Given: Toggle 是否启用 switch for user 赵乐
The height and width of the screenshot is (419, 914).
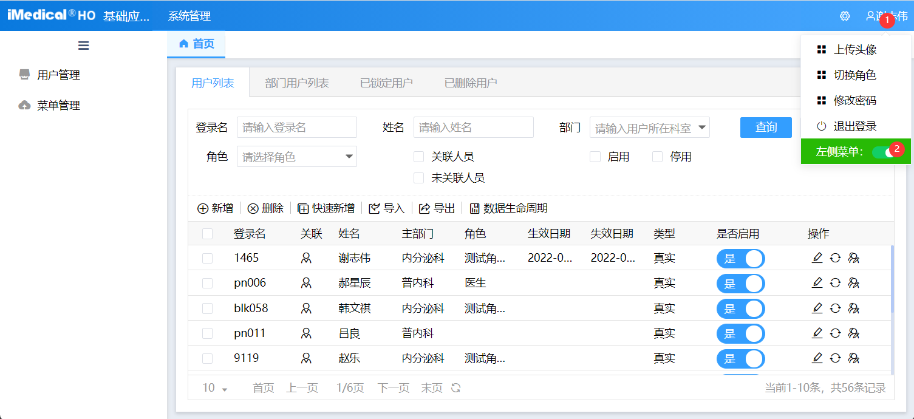Looking at the screenshot, I should pos(740,358).
